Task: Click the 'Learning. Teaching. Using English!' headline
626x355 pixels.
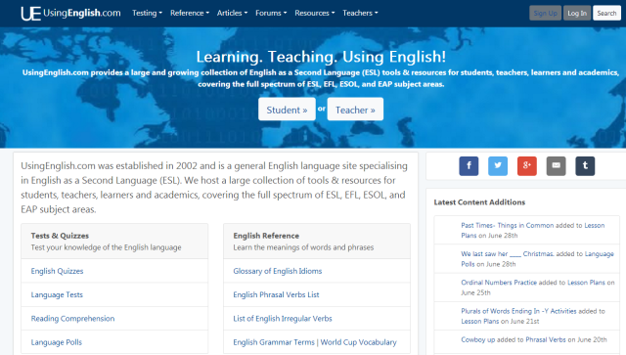Action: coord(321,57)
